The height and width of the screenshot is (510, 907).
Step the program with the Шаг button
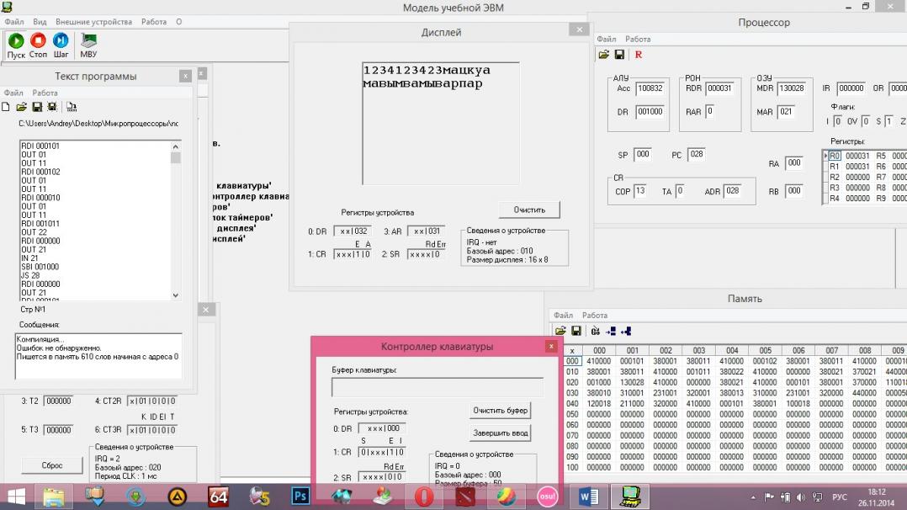(61, 45)
